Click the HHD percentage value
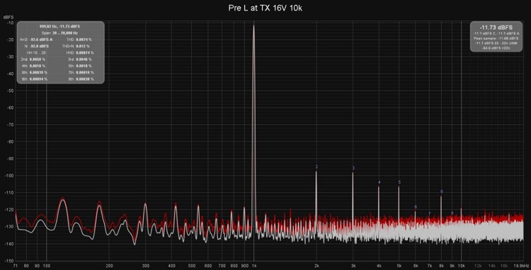 pos(85,53)
